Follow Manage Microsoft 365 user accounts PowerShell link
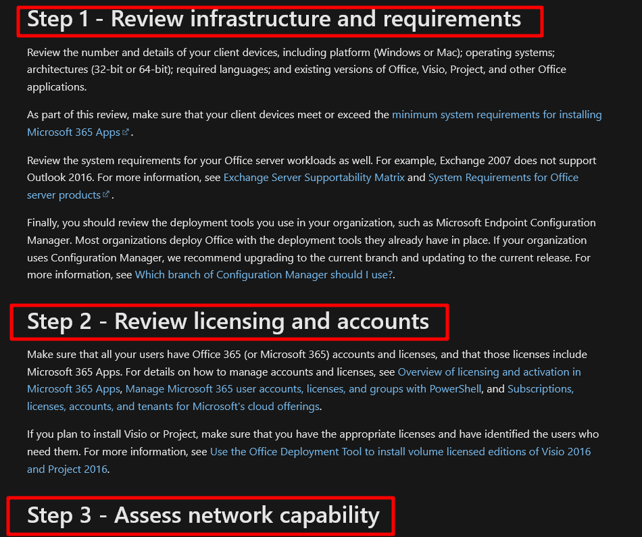Screen dimensions: 642x537 (x=303, y=389)
